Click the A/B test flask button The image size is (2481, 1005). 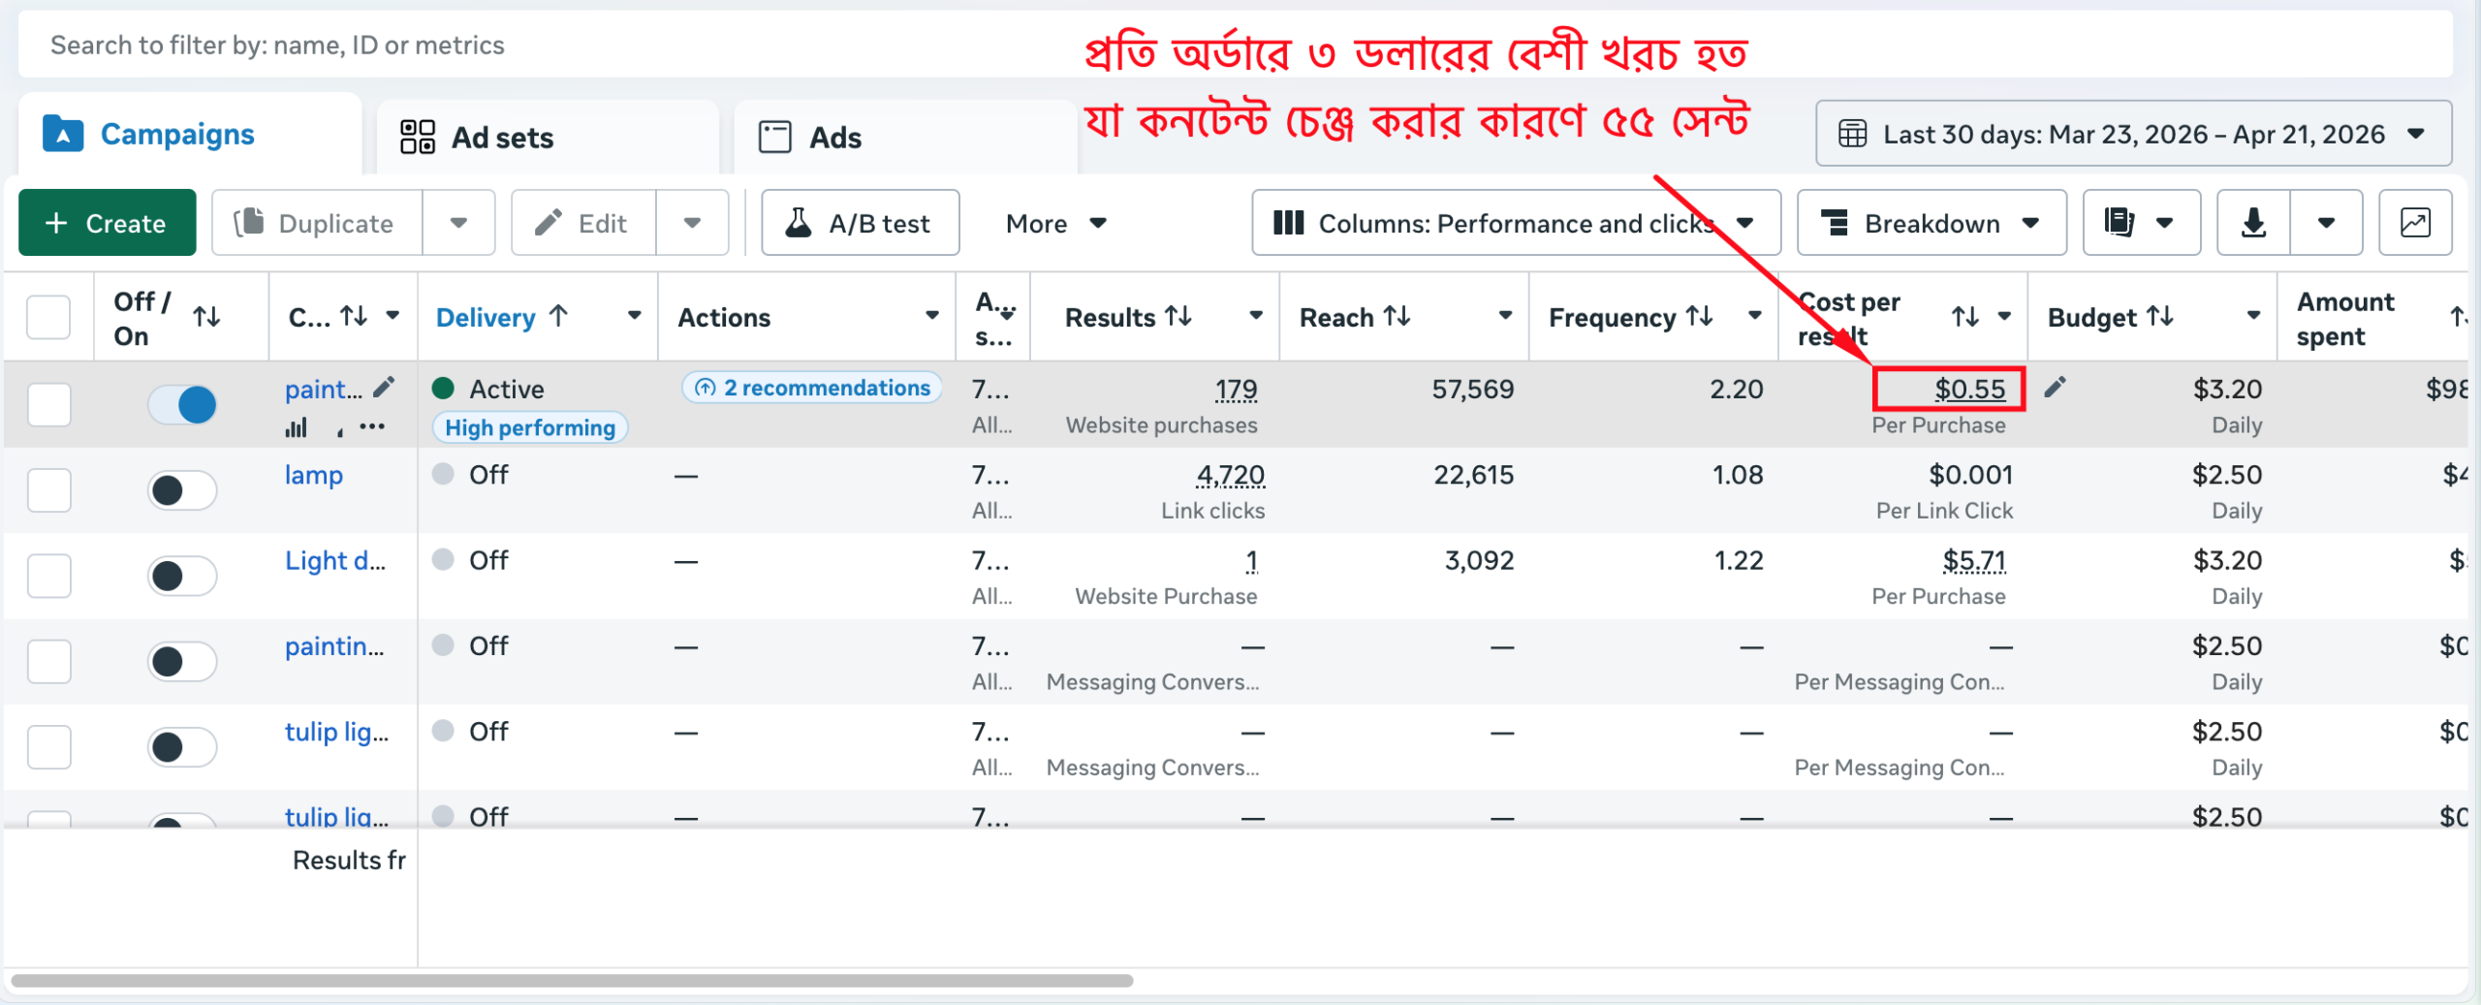860,223
